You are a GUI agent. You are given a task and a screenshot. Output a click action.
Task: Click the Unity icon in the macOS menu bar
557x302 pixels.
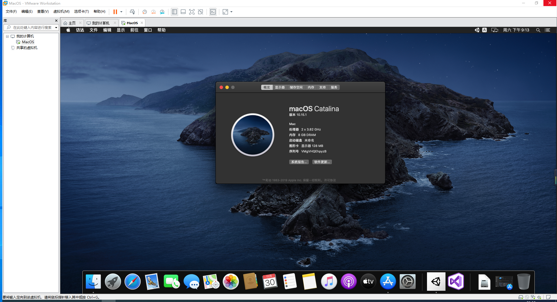pyautogui.click(x=477, y=30)
